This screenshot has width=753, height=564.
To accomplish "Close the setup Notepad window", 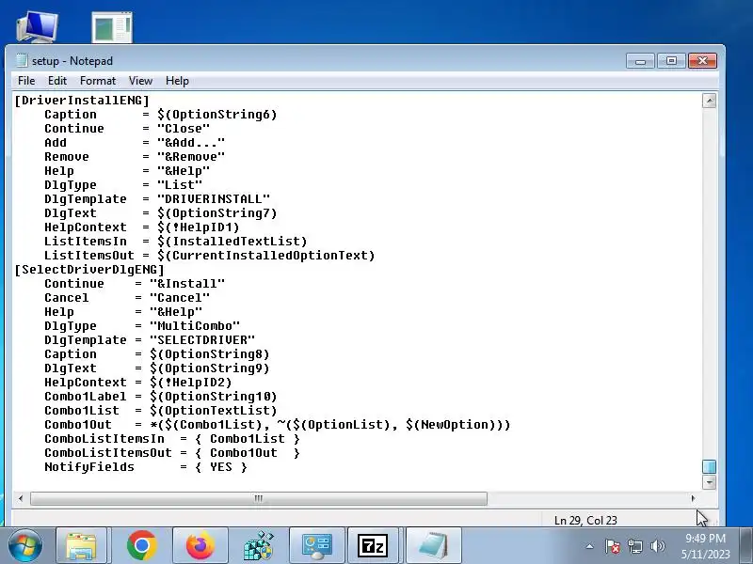I will click(702, 61).
